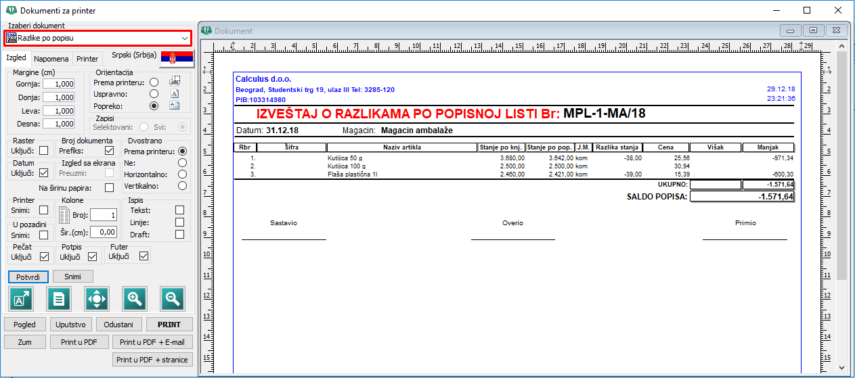Click the portrait page icon next to Uspravno

[174, 94]
